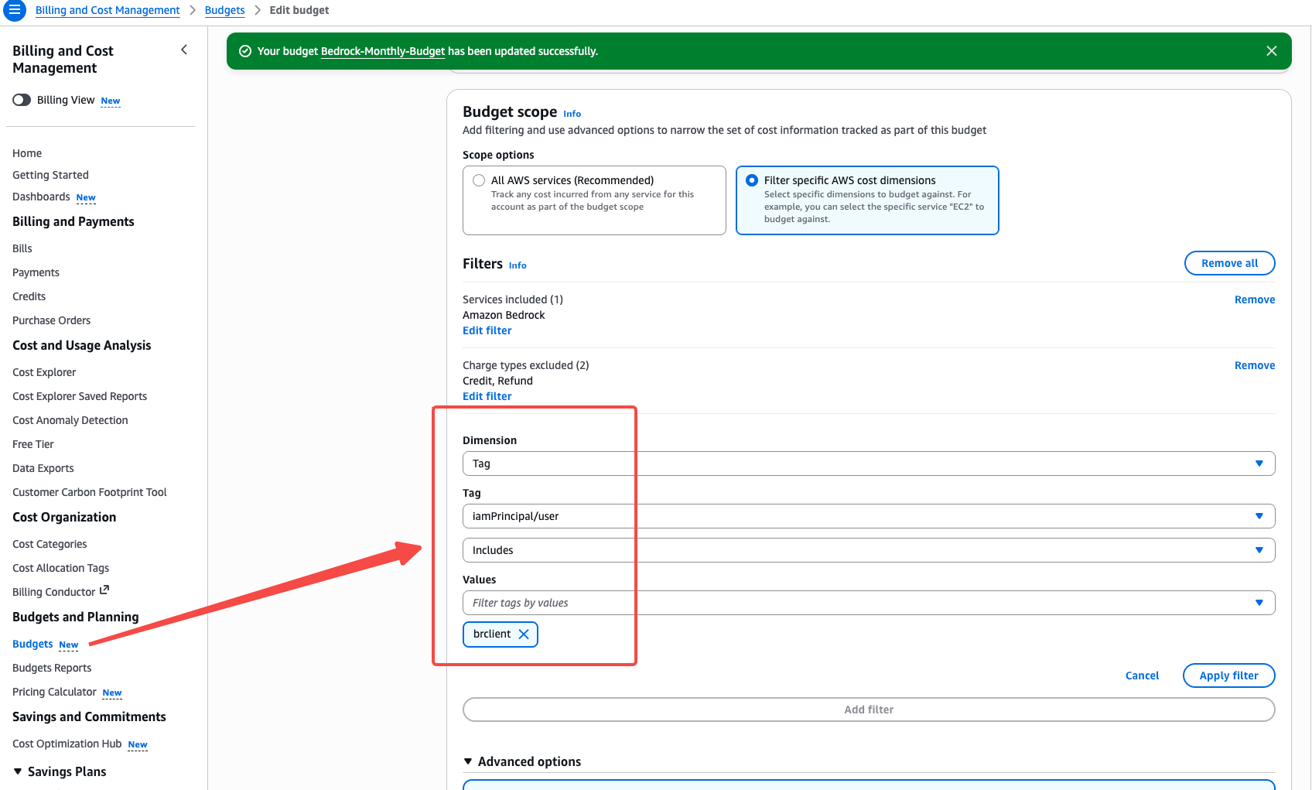1312x790 pixels.
Task: Open the hamburger navigation menu icon
Action: [x=15, y=10]
